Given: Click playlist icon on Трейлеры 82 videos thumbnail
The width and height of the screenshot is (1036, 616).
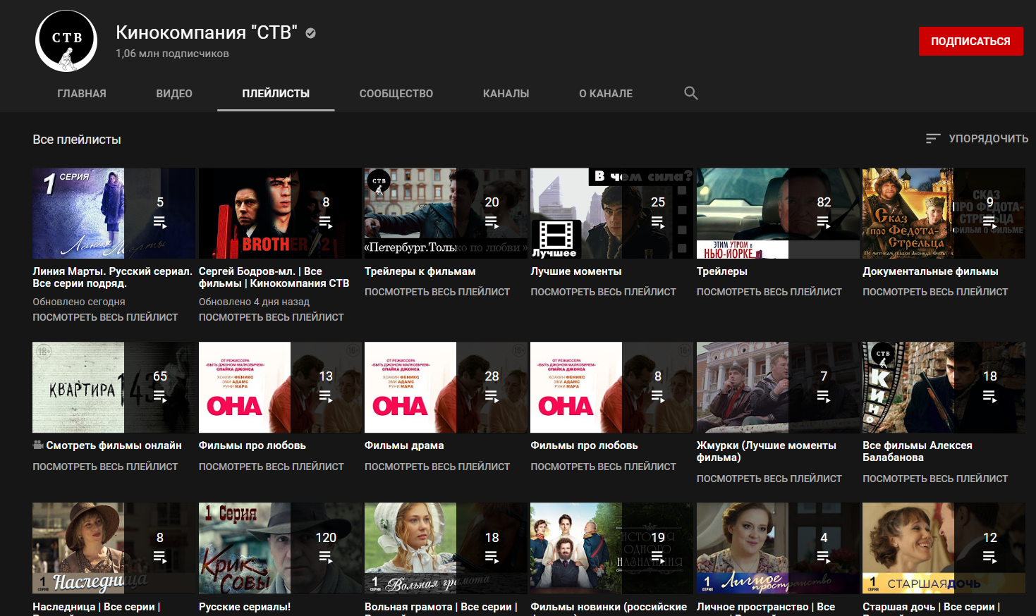Looking at the screenshot, I should click(x=823, y=223).
